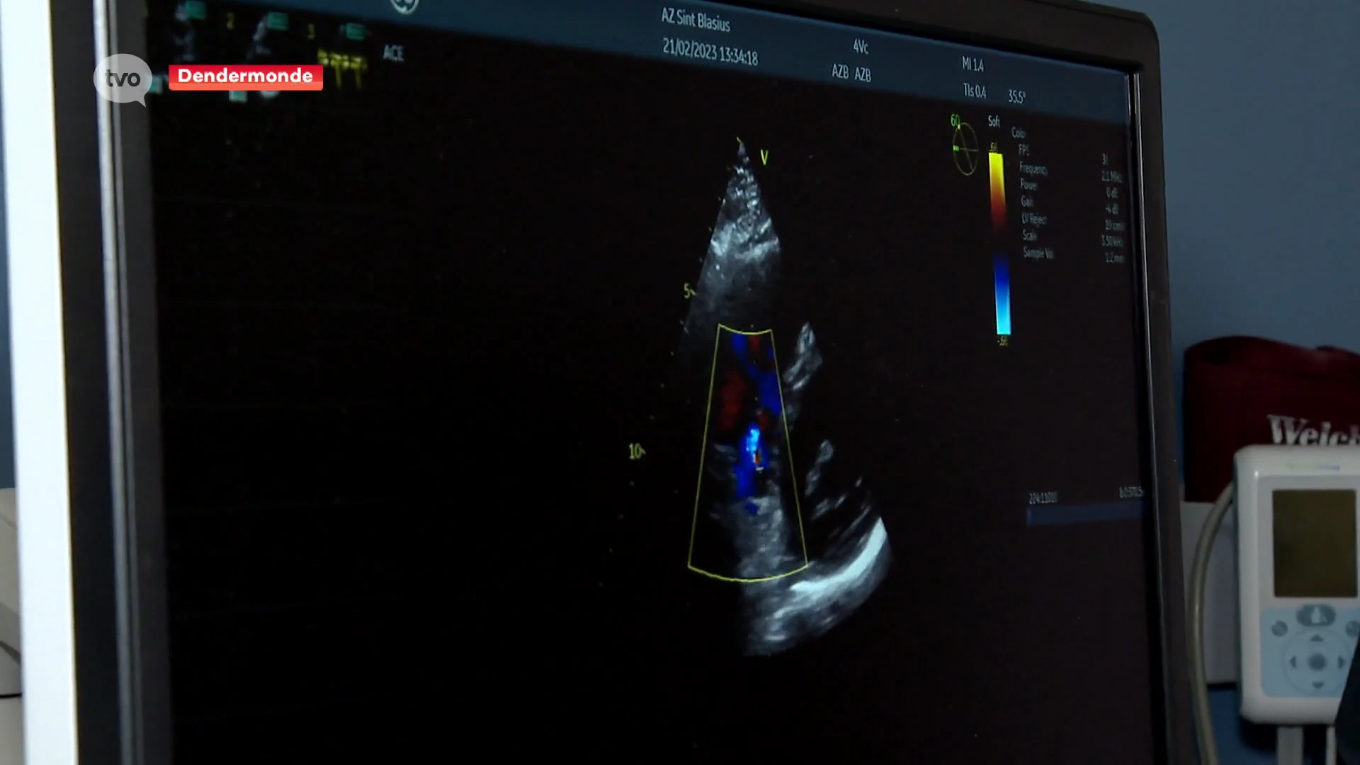Click the red-blue color flow velocity scale bar

[999, 243]
